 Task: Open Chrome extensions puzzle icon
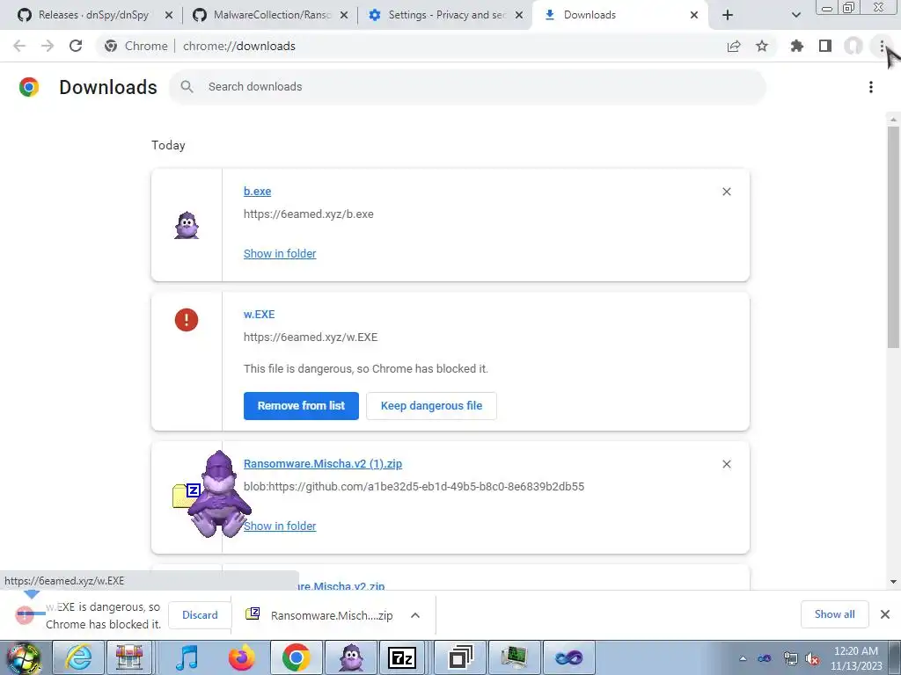tap(796, 46)
